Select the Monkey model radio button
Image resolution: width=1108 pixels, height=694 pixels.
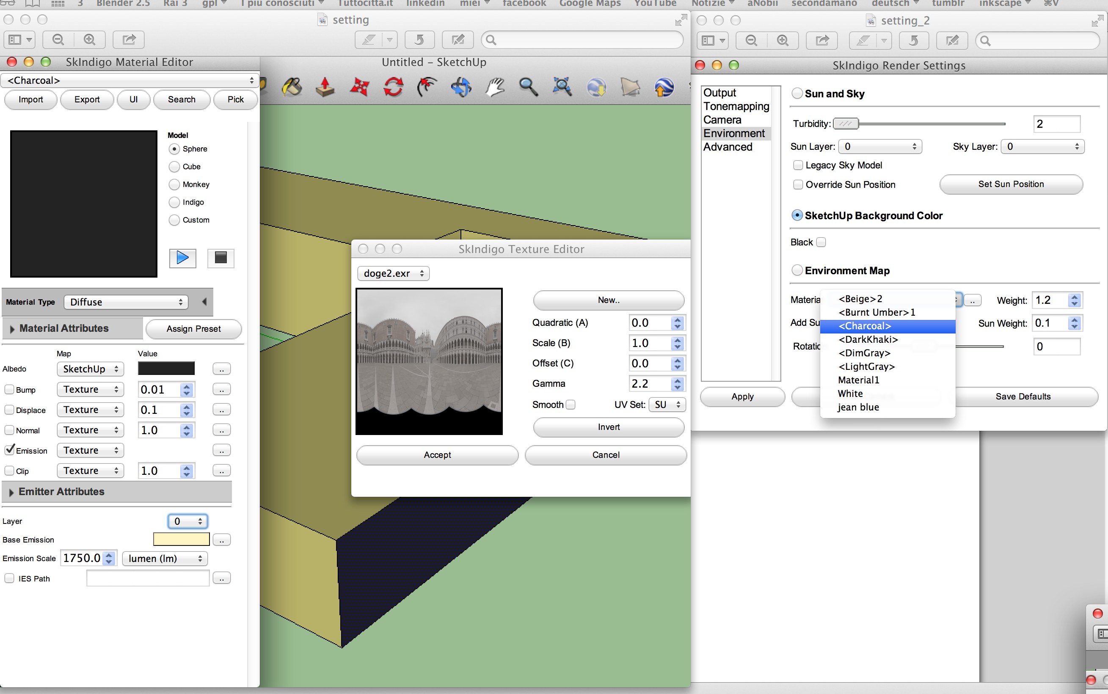click(174, 185)
